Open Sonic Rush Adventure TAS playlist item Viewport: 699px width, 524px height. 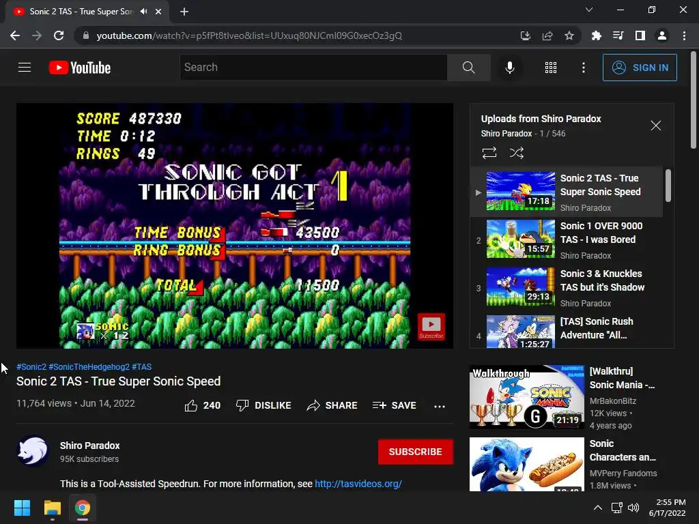[566, 331]
